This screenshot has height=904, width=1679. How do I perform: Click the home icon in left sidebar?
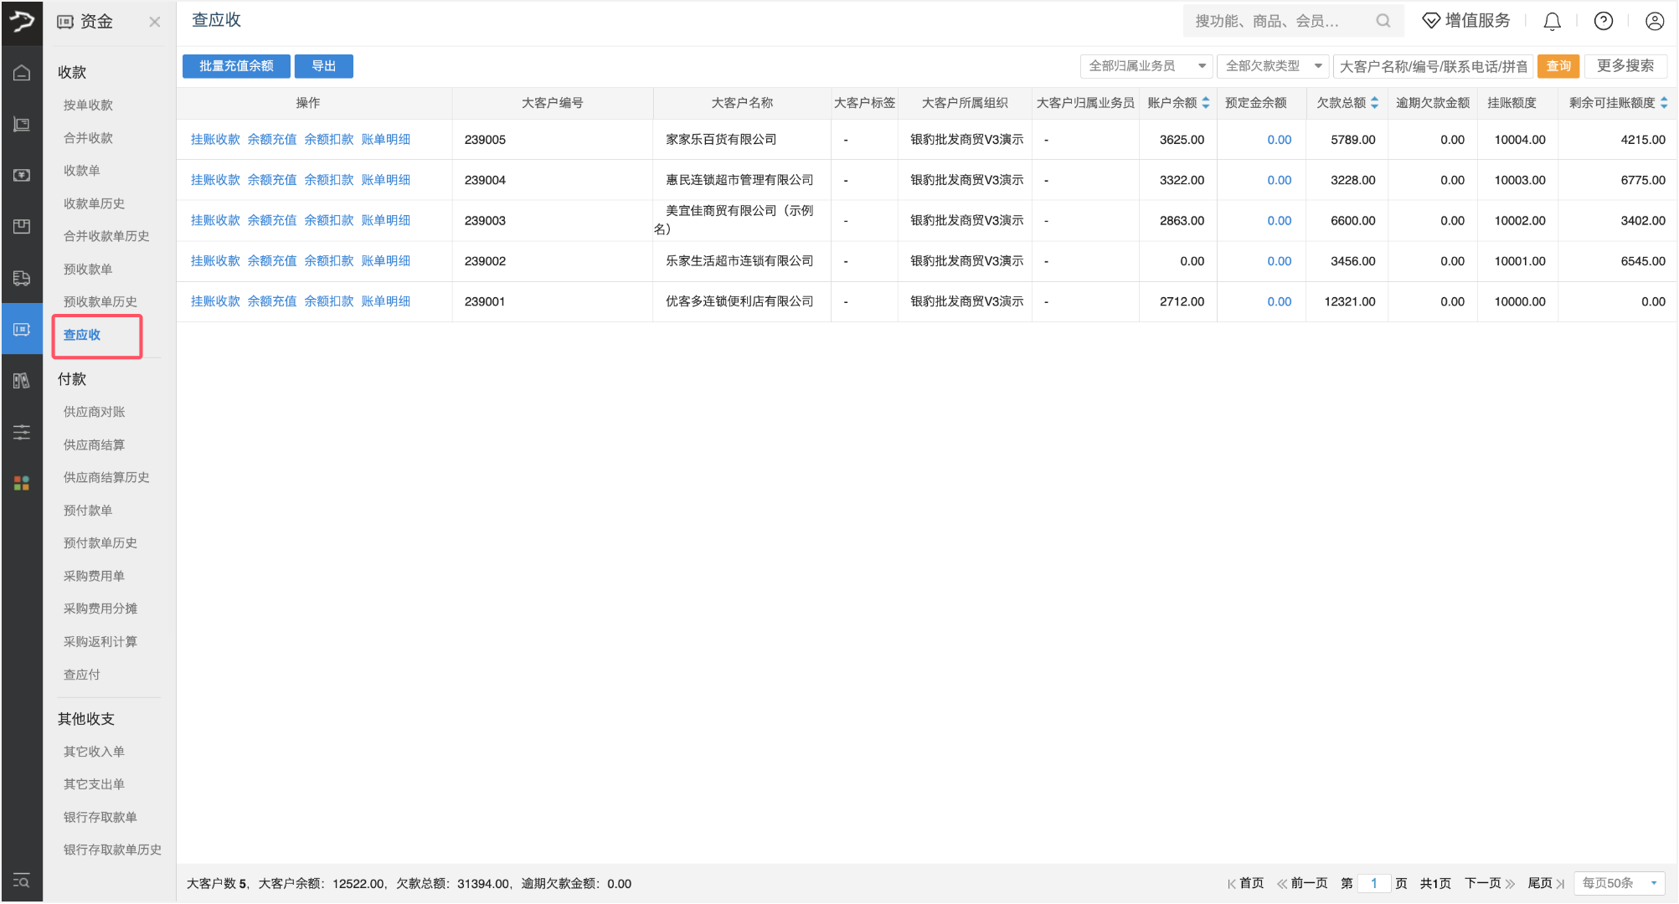(x=22, y=73)
